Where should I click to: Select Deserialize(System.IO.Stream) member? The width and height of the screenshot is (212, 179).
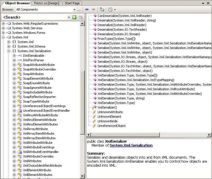pyautogui.click(x=119, y=34)
